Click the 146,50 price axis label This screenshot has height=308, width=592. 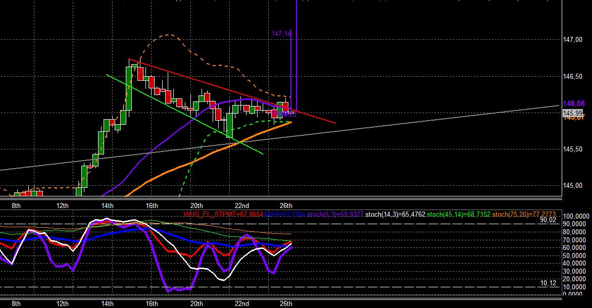tap(572, 77)
